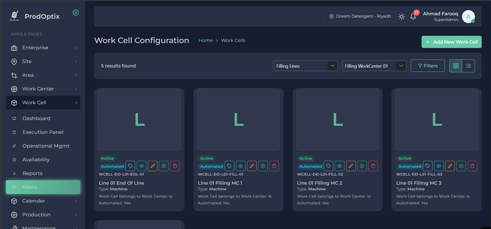Edit Line 01 Filling MC 2 with pencil icon
Viewport: 491px width, 229px height.
[351, 166]
